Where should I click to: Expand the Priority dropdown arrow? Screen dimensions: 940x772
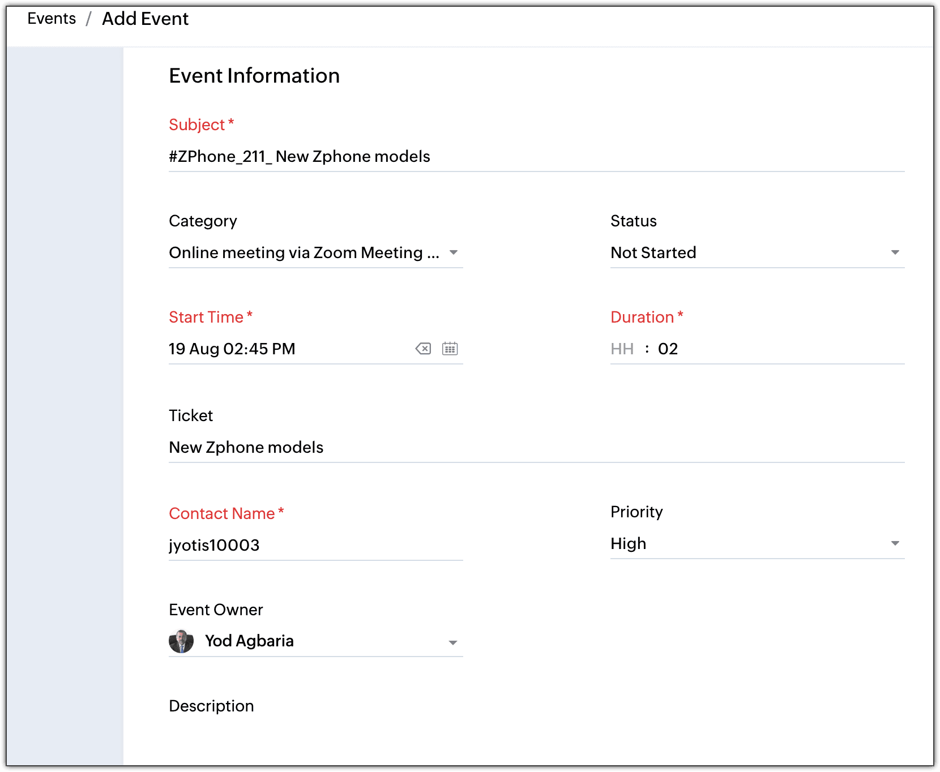point(895,543)
